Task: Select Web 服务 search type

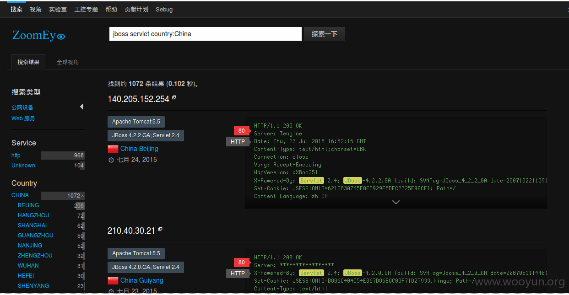Action: 23,118
